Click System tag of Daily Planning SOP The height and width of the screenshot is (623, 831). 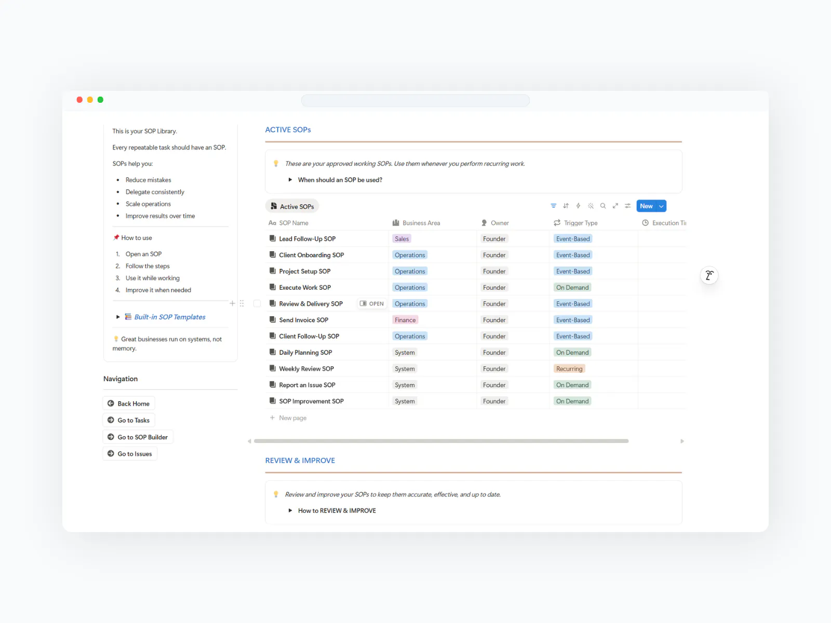[x=405, y=353]
